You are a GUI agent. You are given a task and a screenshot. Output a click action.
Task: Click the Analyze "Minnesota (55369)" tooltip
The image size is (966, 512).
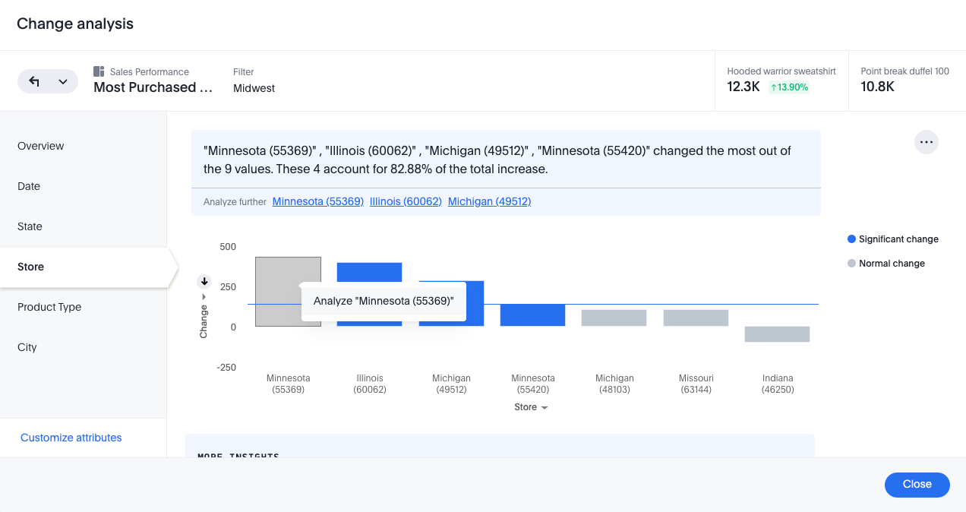(384, 301)
